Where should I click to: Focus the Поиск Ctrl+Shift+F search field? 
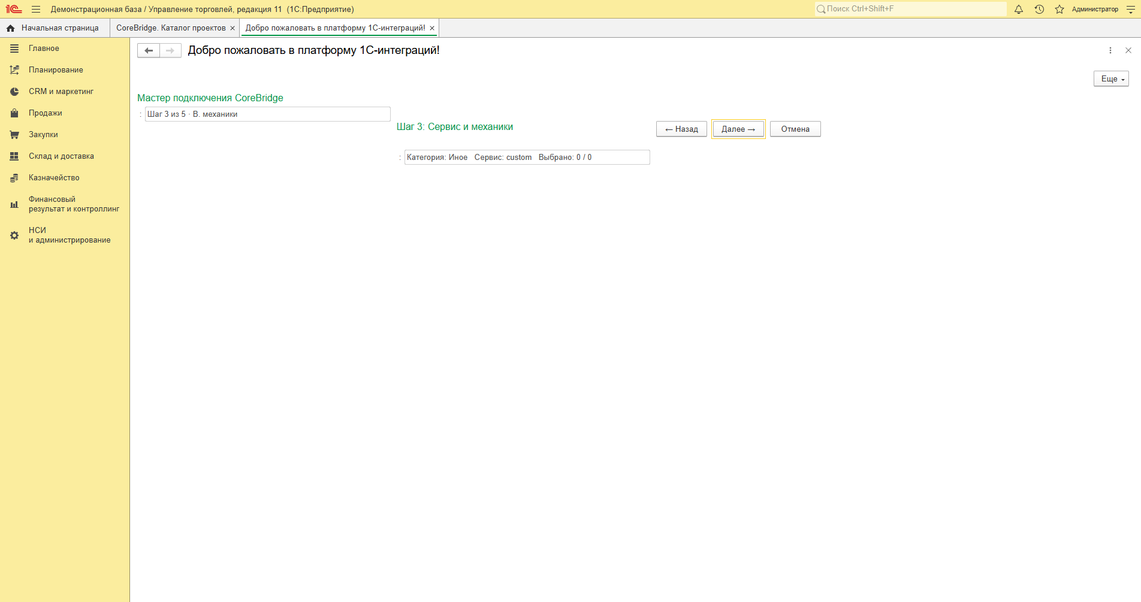click(911, 9)
